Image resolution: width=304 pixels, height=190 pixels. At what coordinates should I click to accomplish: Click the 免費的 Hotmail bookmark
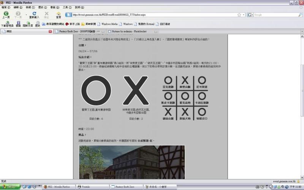click(x=146, y=24)
